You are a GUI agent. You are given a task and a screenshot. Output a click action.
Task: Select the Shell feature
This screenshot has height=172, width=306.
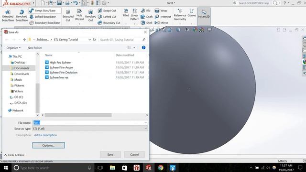[x=146, y=22]
